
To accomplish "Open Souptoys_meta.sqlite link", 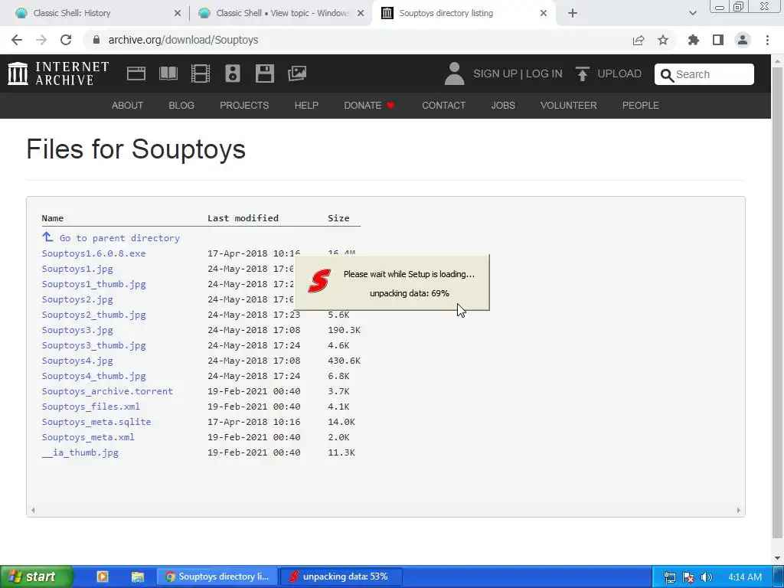I will (96, 422).
